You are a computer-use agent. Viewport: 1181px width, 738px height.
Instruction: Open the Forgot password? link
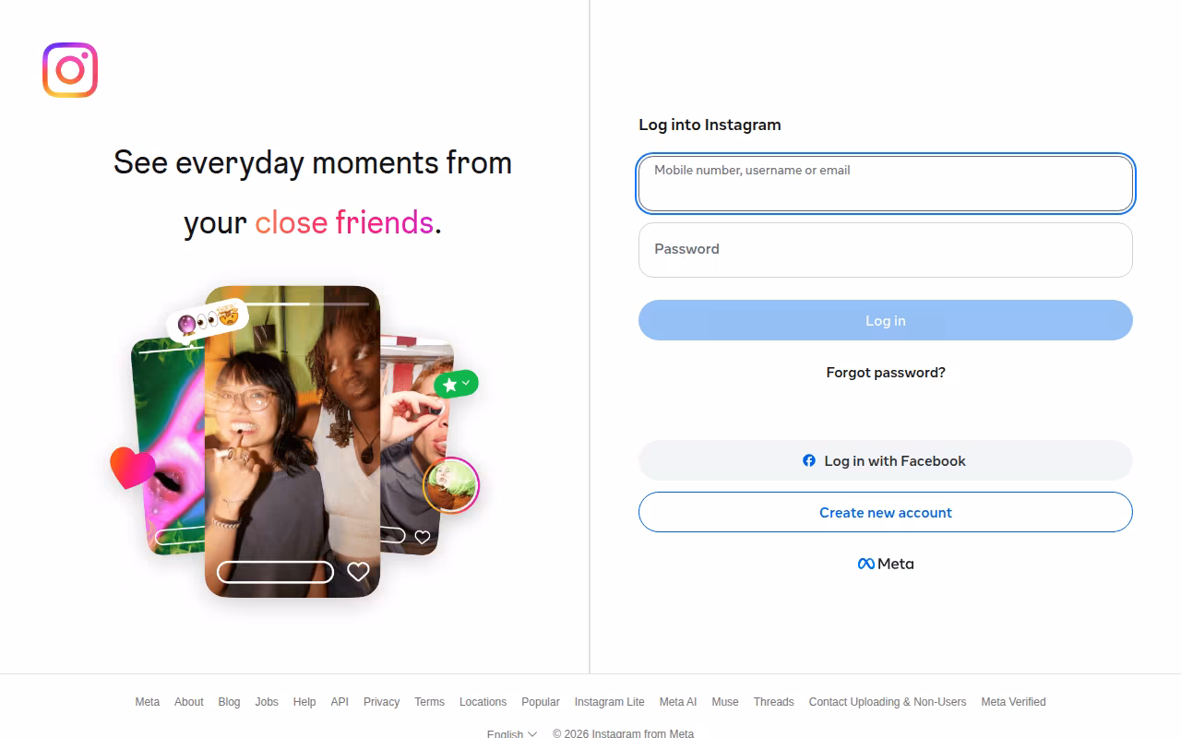(x=886, y=373)
